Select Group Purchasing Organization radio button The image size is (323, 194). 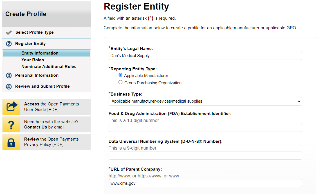[x=120, y=82]
